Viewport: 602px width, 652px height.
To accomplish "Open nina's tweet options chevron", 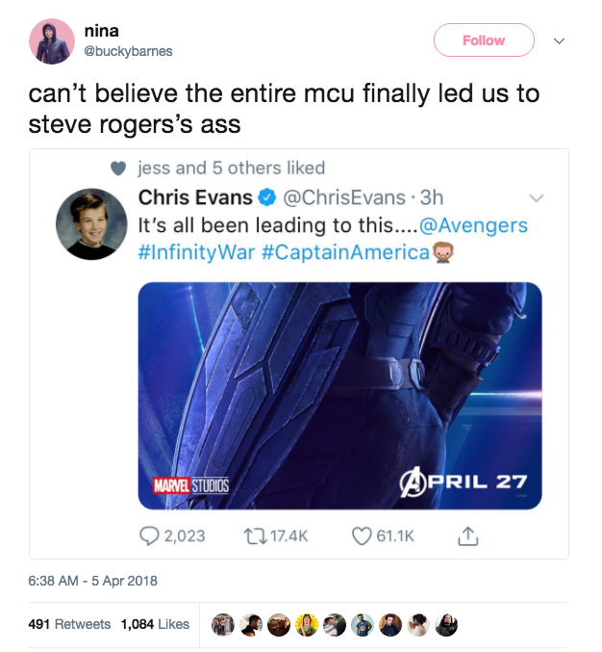I will point(560,40).
